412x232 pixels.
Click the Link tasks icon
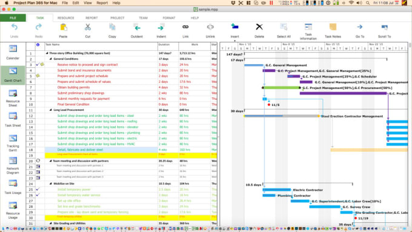[185, 31]
